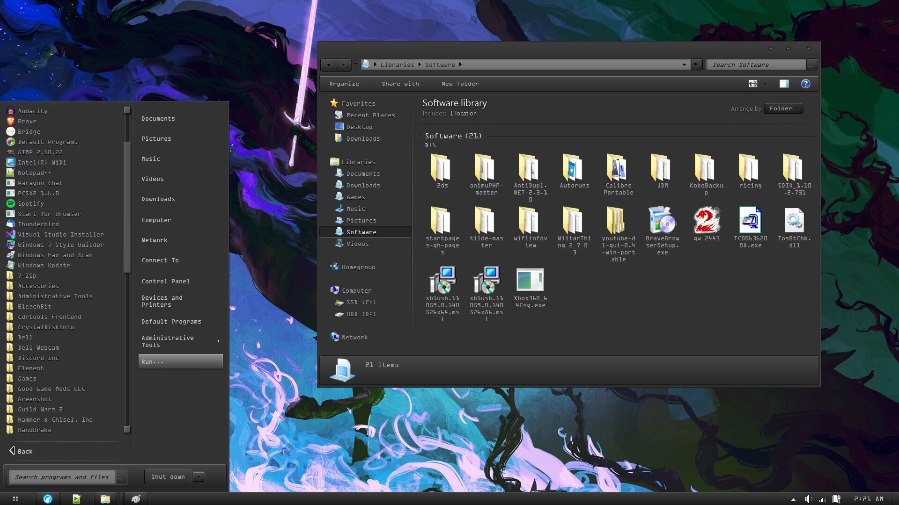Open the Autoruns folder
Viewport: 899px width, 505px height.
pyautogui.click(x=574, y=171)
